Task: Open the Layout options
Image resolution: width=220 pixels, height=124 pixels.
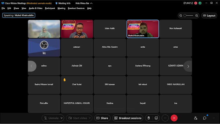Action: pyautogui.click(x=209, y=15)
